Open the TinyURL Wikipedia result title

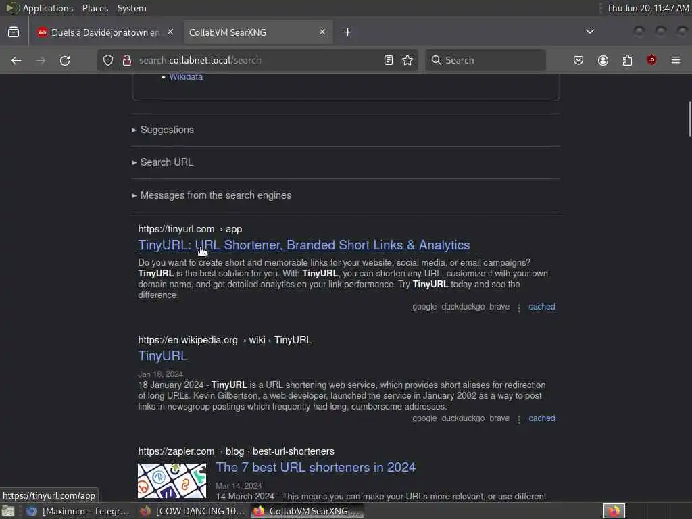click(x=163, y=355)
